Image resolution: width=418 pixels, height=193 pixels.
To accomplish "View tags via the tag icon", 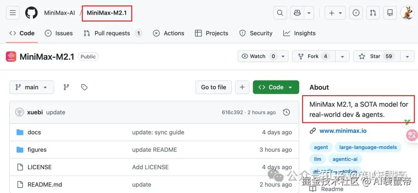I will point(84,87).
